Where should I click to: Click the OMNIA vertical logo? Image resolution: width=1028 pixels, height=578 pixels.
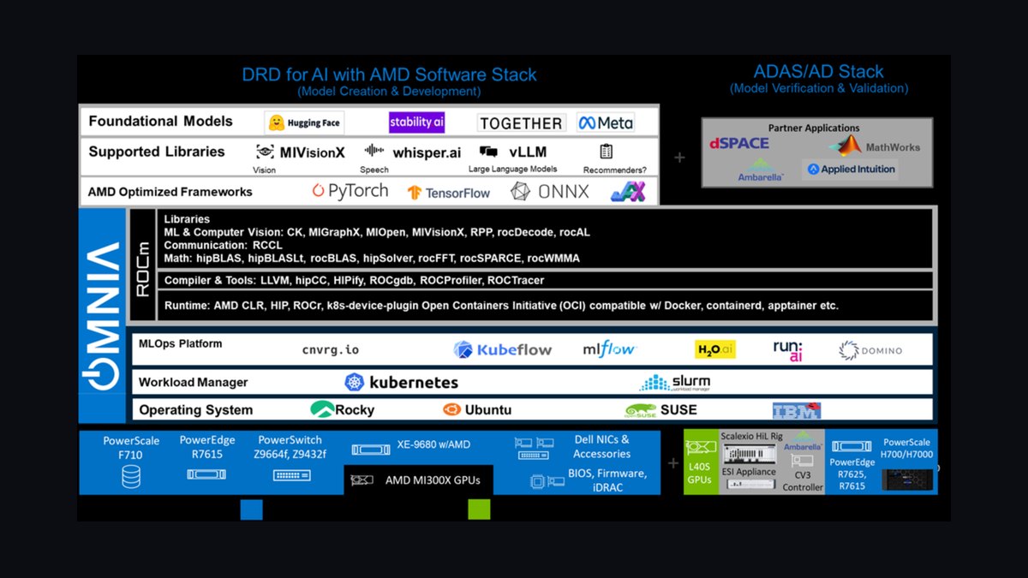click(102, 314)
